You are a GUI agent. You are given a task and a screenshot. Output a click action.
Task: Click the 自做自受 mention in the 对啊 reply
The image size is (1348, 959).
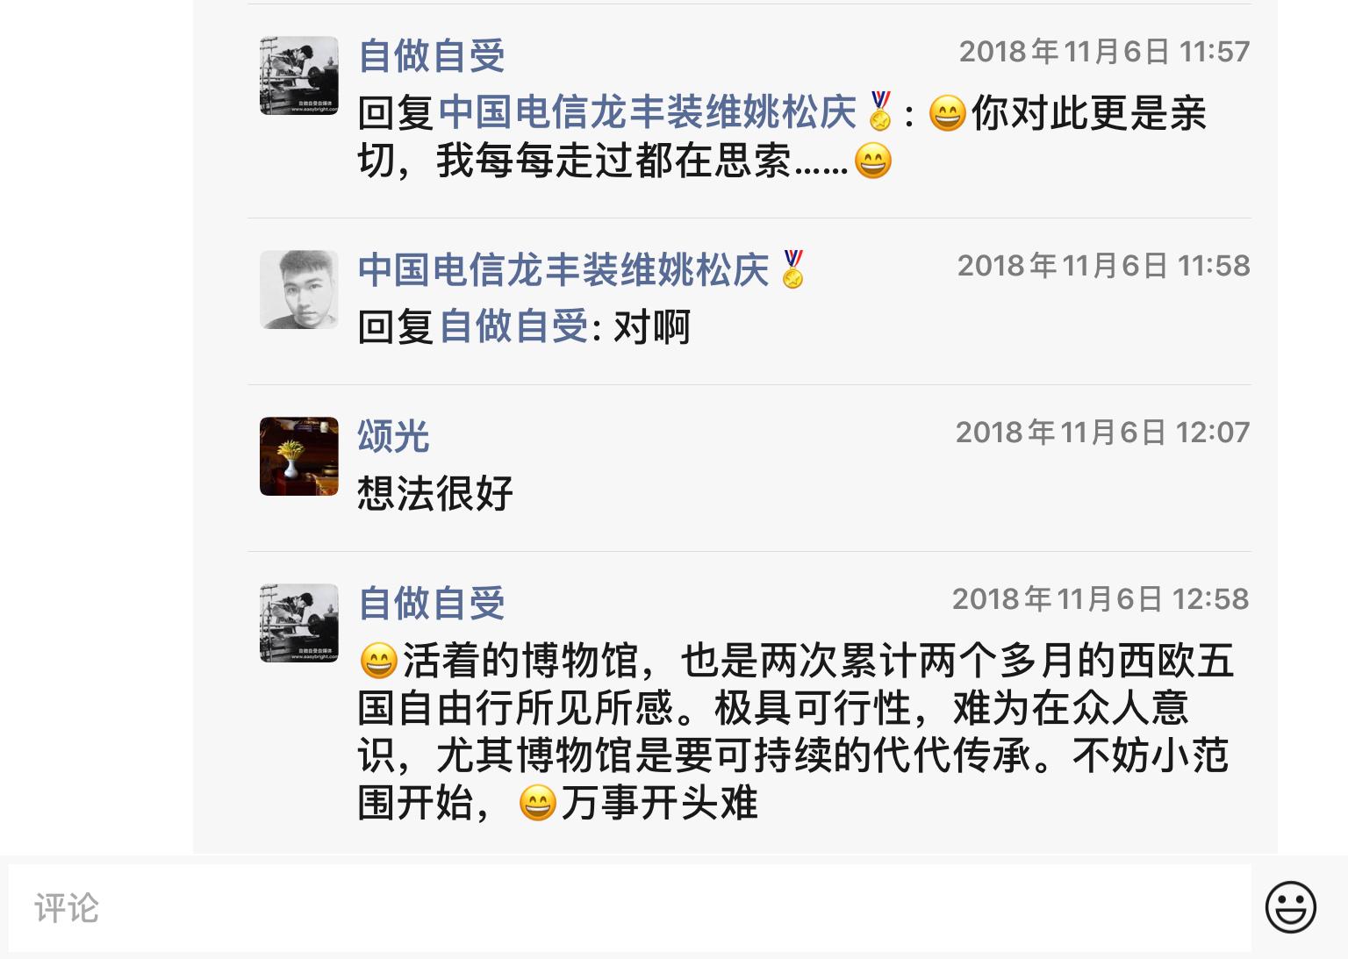pos(513,326)
